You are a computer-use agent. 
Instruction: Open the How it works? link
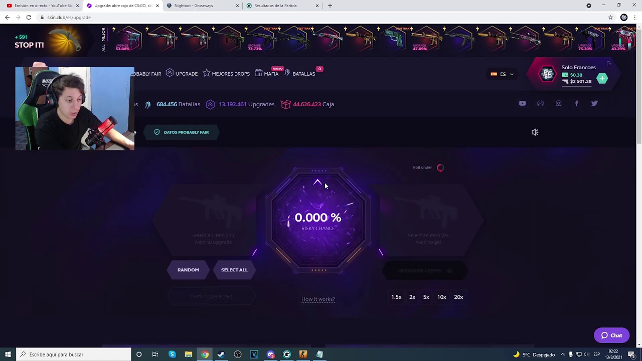pyautogui.click(x=318, y=299)
